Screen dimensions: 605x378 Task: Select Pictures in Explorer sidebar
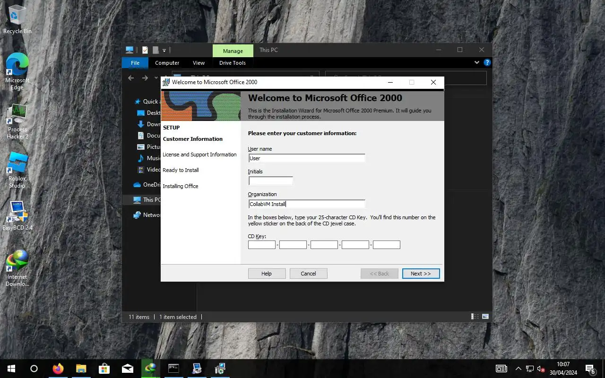[x=148, y=147]
